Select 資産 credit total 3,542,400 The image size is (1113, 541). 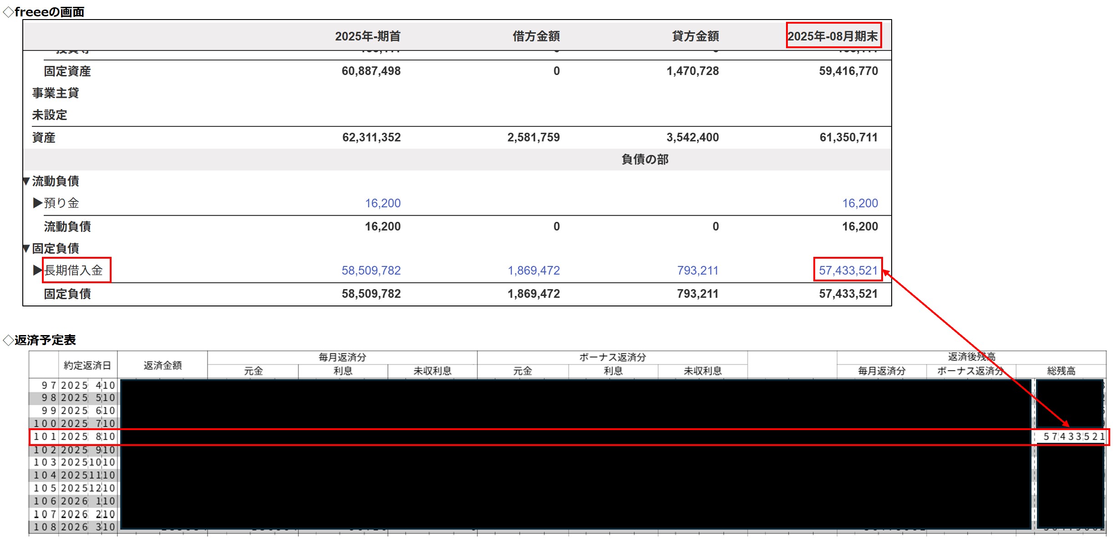[693, 137]
